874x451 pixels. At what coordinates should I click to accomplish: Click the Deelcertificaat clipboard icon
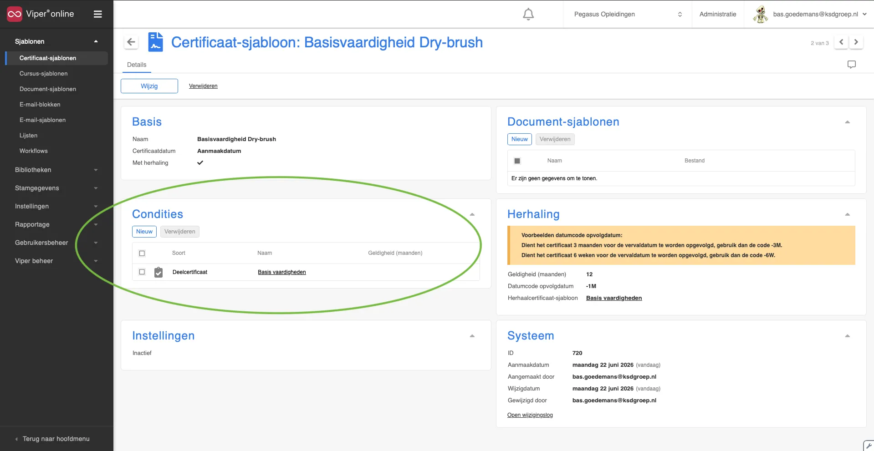click(158, 272)
